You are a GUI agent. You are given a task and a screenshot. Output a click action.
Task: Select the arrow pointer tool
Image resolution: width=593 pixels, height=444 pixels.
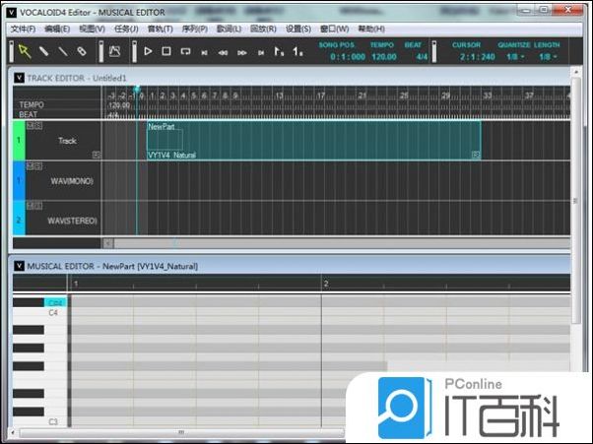(25, 51)
